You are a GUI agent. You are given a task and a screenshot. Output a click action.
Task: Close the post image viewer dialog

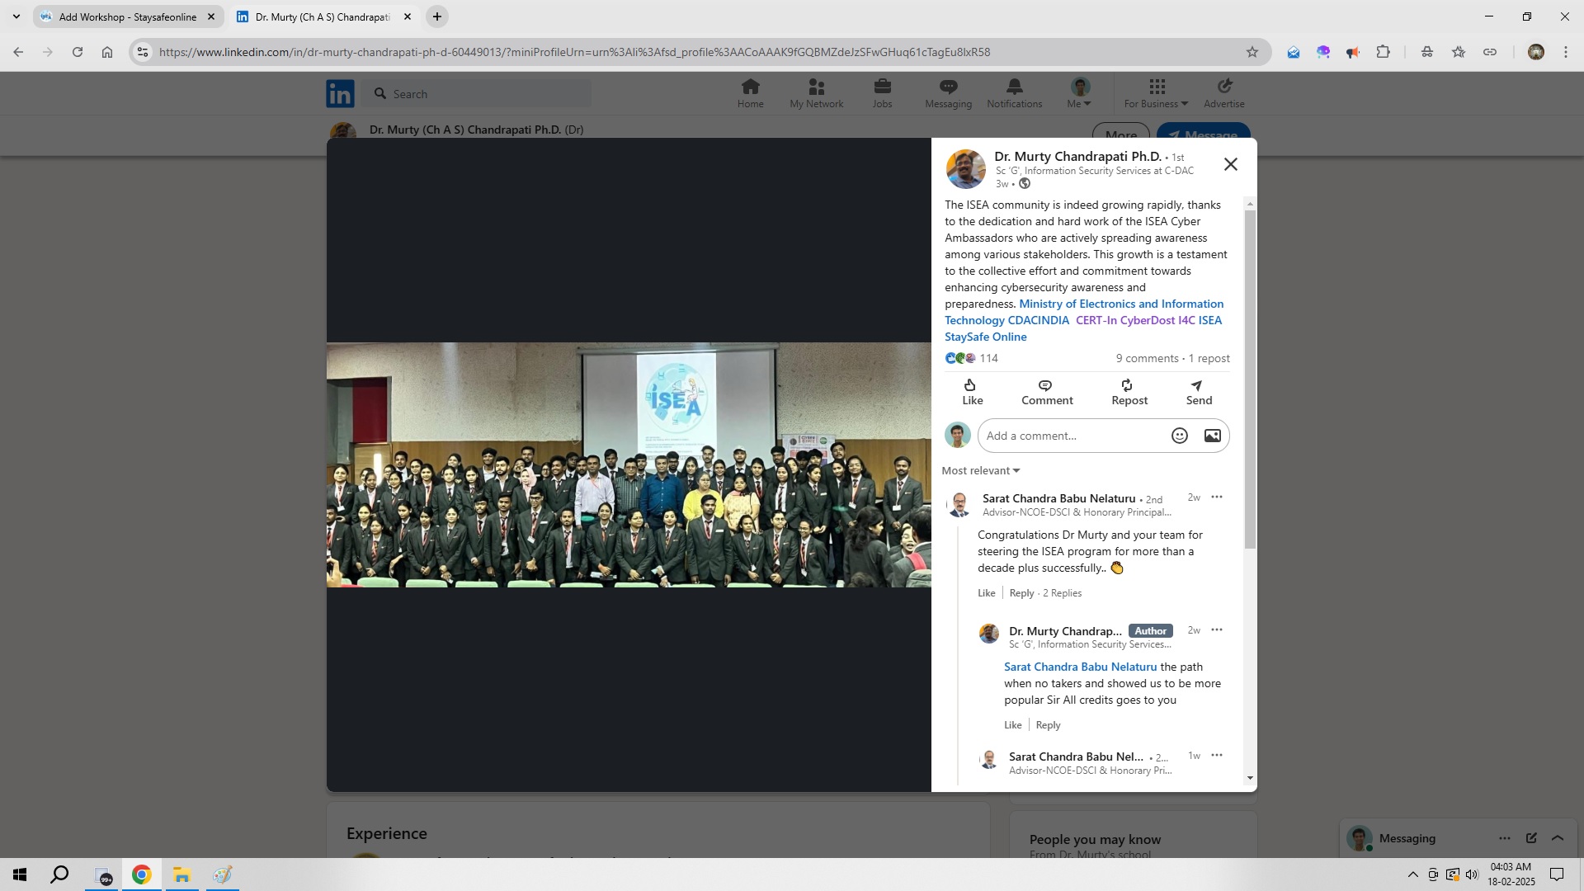[x=1230, y=164]
